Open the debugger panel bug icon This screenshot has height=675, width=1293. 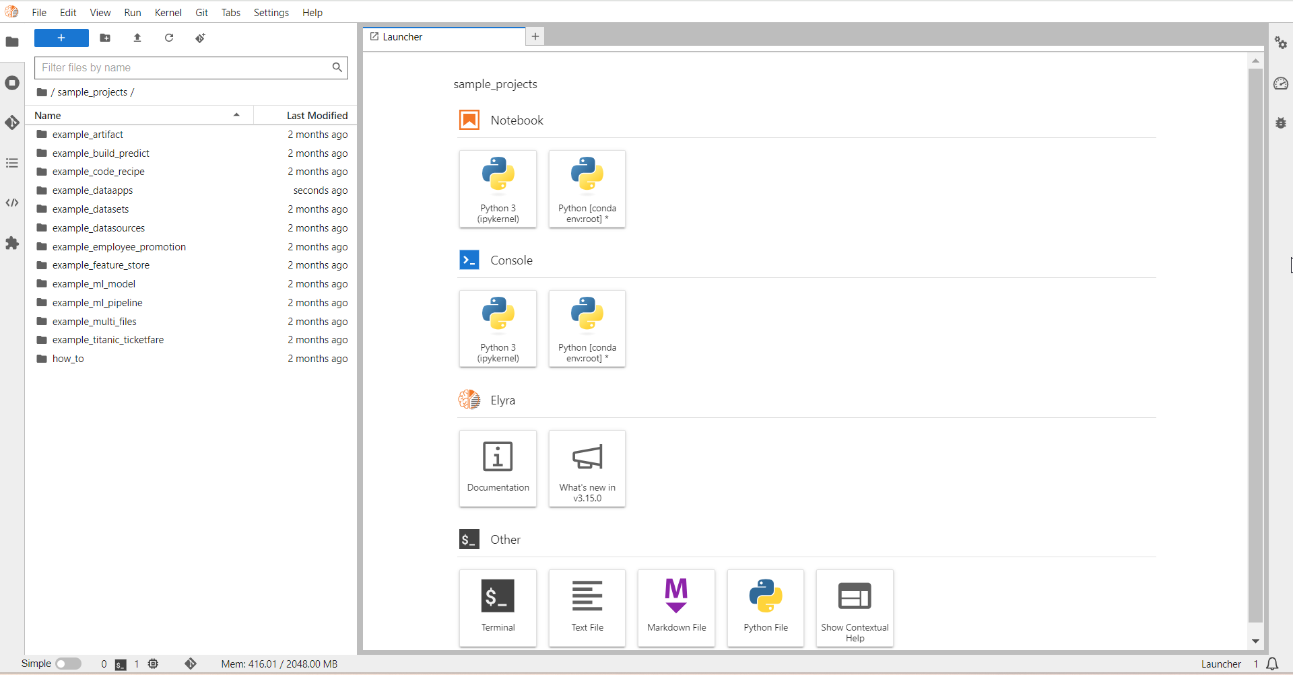coord(1280,123)
